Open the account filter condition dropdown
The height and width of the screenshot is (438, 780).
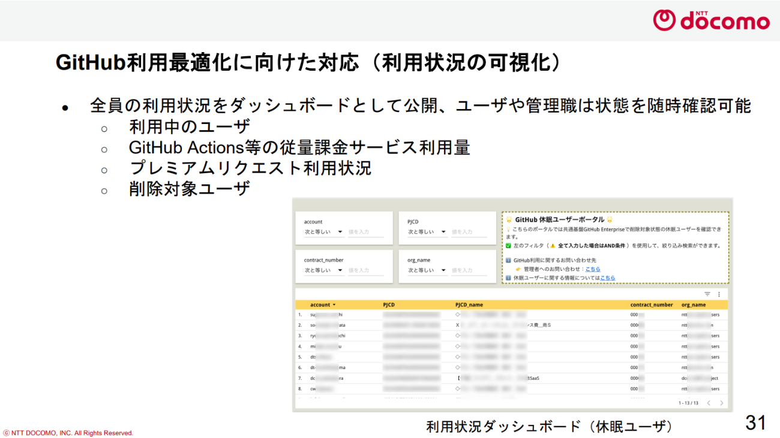323,232
